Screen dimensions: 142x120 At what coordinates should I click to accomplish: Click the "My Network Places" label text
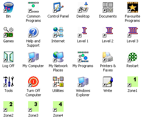pos(58,68)
